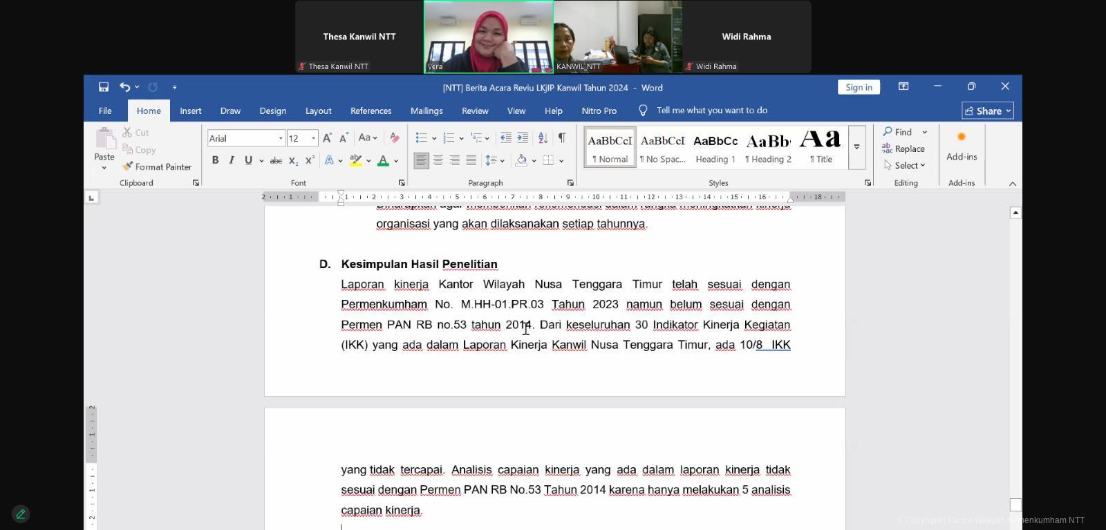This screenshot has width=1106, height=530.
Task: Toggle Bold formatting
Action: coord(215,160)
